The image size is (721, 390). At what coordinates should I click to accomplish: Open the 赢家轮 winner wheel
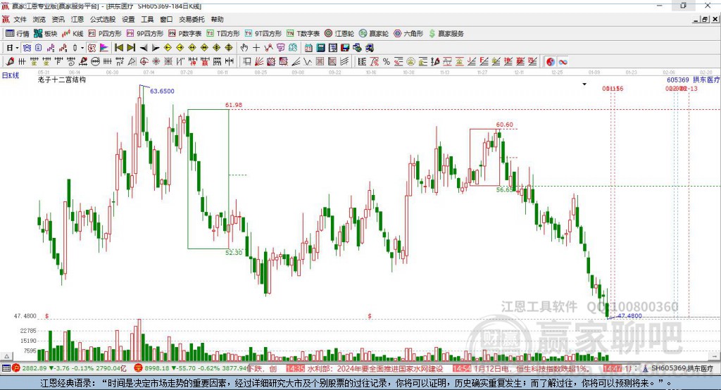click(x=374, y=34)
